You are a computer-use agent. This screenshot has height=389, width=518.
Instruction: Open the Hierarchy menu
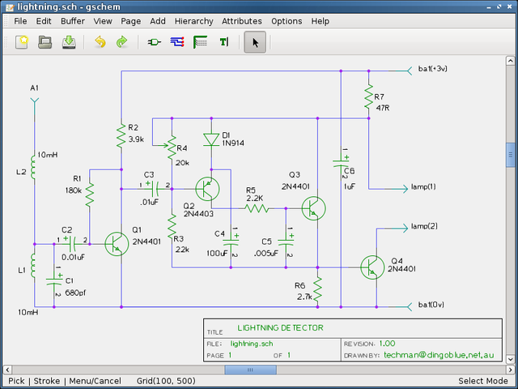[x=193, y=21]
